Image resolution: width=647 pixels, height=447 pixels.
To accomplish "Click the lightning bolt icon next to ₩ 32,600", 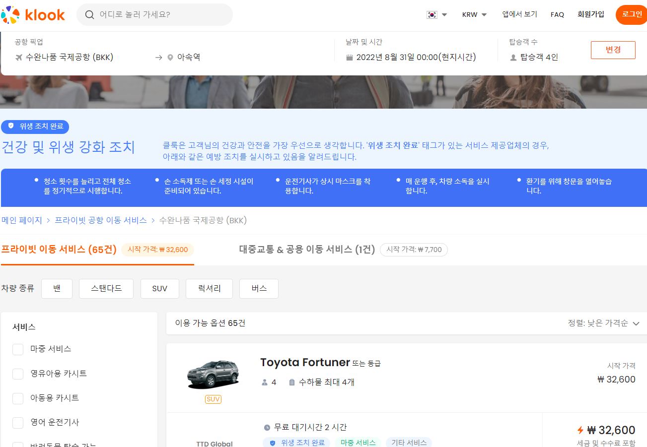I will click(580, 430).
